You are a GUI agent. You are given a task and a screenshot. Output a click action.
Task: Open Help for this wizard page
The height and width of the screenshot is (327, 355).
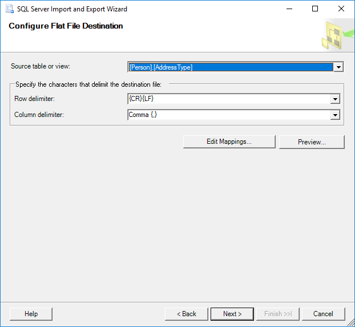tap(31, 314)
